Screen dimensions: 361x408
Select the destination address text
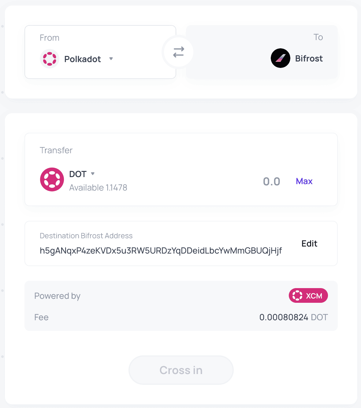click(161, 251)
